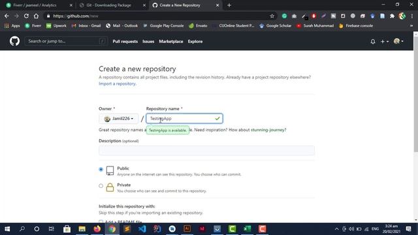Show more bookmarks chevron

(411, 26)
